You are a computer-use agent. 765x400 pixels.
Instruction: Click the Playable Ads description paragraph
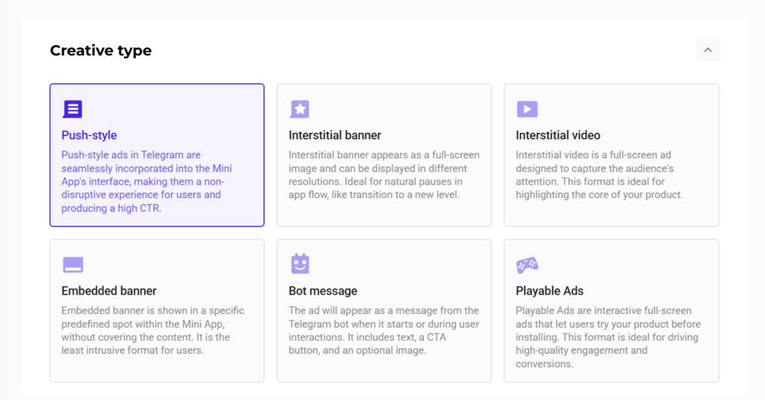(607, 337)
